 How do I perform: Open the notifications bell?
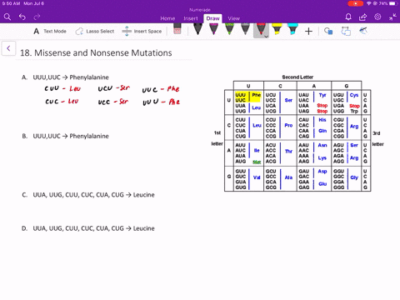click(348, 17)
